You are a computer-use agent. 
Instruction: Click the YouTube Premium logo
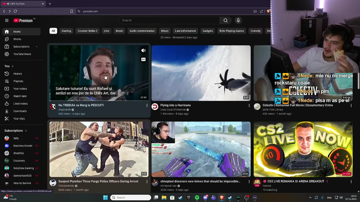pos(23,20)
